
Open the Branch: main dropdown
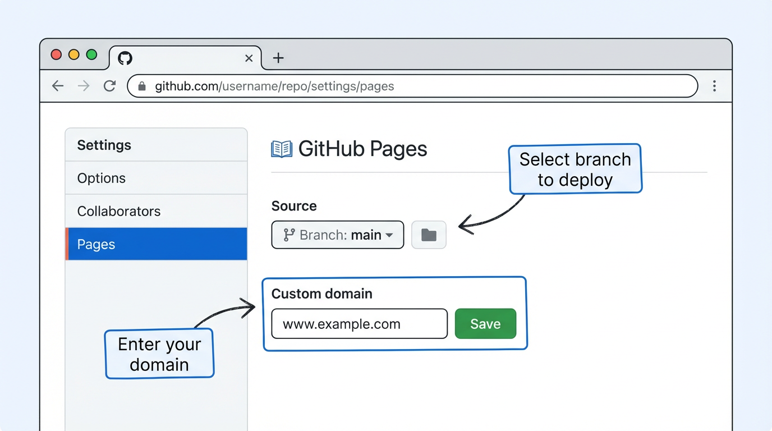click(x=337, y=235)
